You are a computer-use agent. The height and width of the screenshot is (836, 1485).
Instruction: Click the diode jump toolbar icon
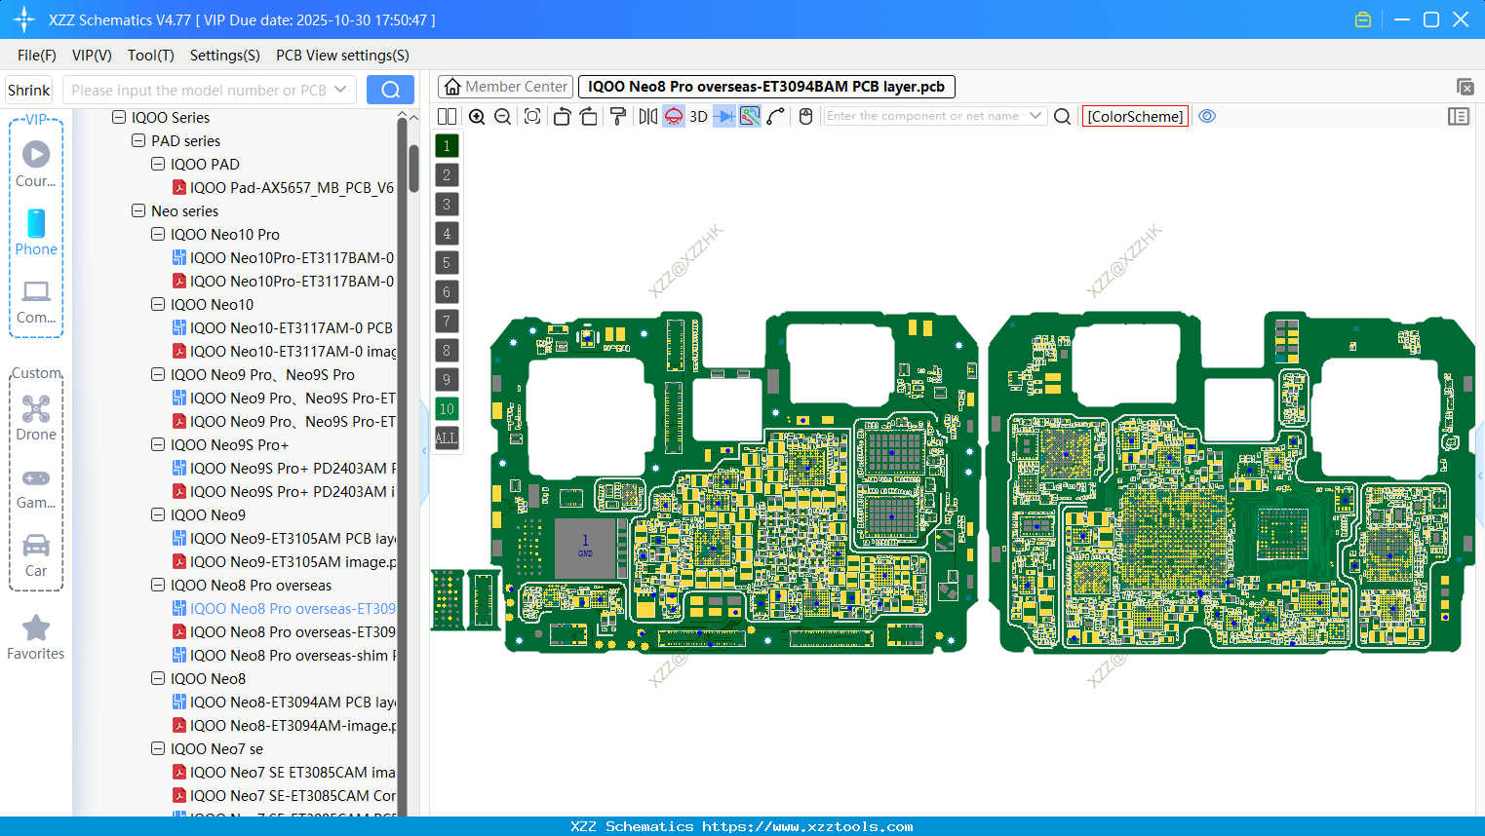click(723, 116)
